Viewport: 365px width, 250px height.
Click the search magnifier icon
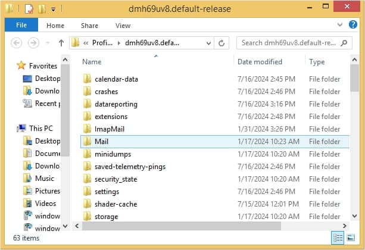344,43
